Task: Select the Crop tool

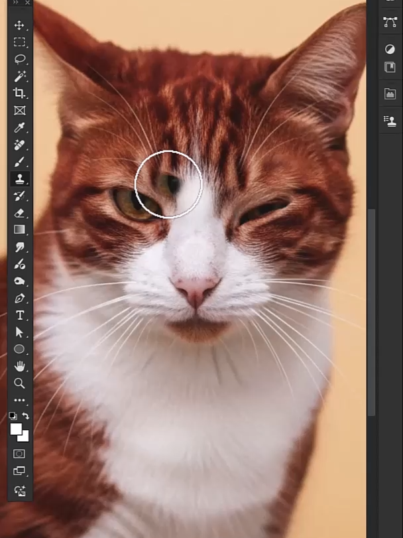Action: (19, 94)
